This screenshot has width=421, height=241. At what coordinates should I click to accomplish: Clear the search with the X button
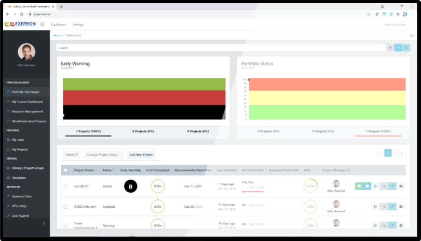point(390,48)
